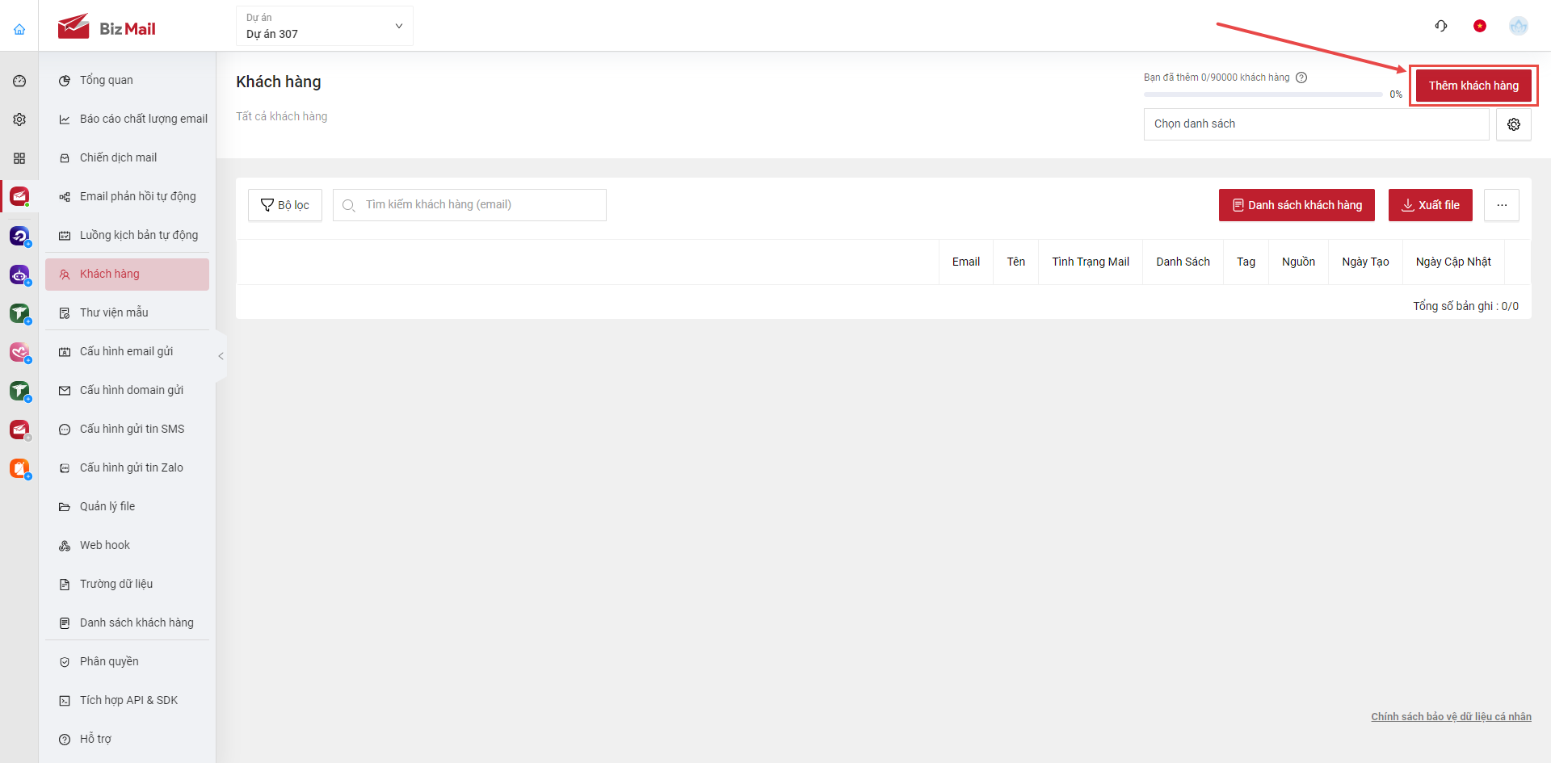The width and height of the screenshot is (1551, 763).
Task: Click the help question mark beside customer quota
Action: pyautogui.click(x=1301, y=78)
